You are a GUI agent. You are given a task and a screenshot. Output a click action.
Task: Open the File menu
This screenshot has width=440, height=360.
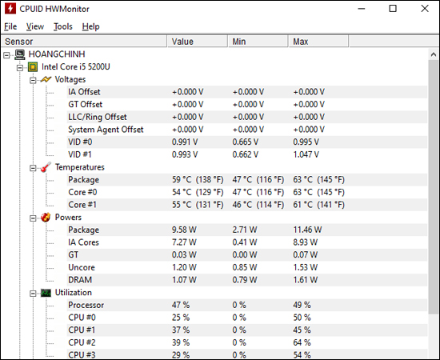click(x=10, y=26)
